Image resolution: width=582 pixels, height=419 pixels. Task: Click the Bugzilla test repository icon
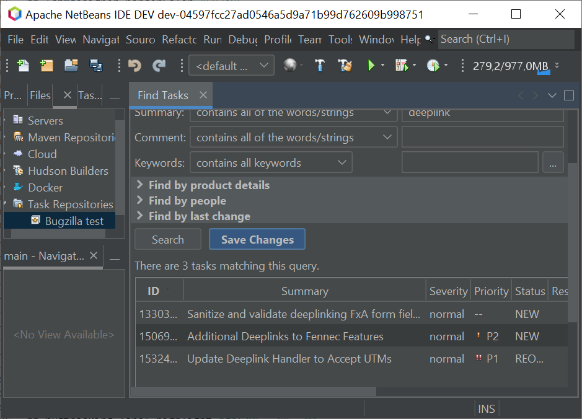click(35, 220)
